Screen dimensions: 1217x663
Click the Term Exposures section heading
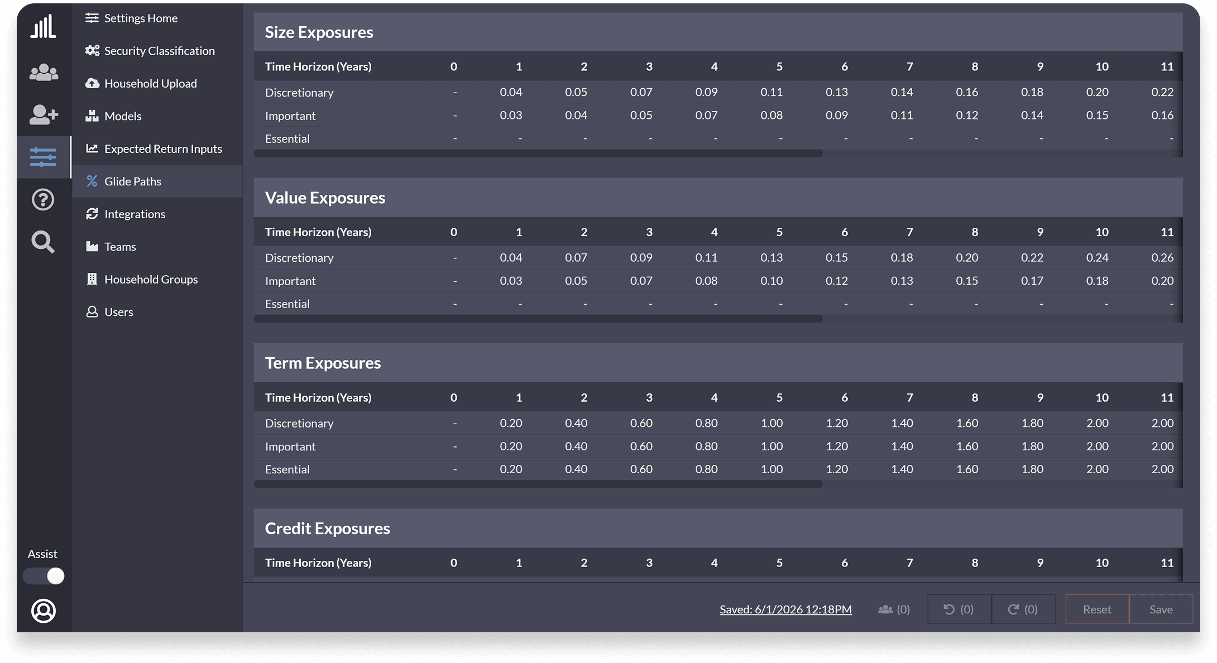[323, 363]
